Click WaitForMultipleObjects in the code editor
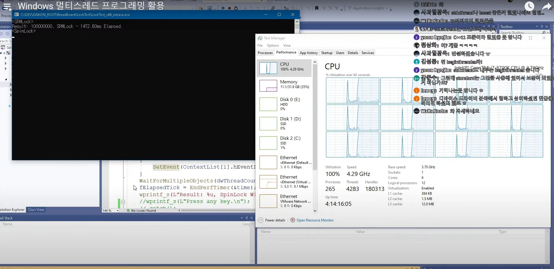 (x=176, y=181)
